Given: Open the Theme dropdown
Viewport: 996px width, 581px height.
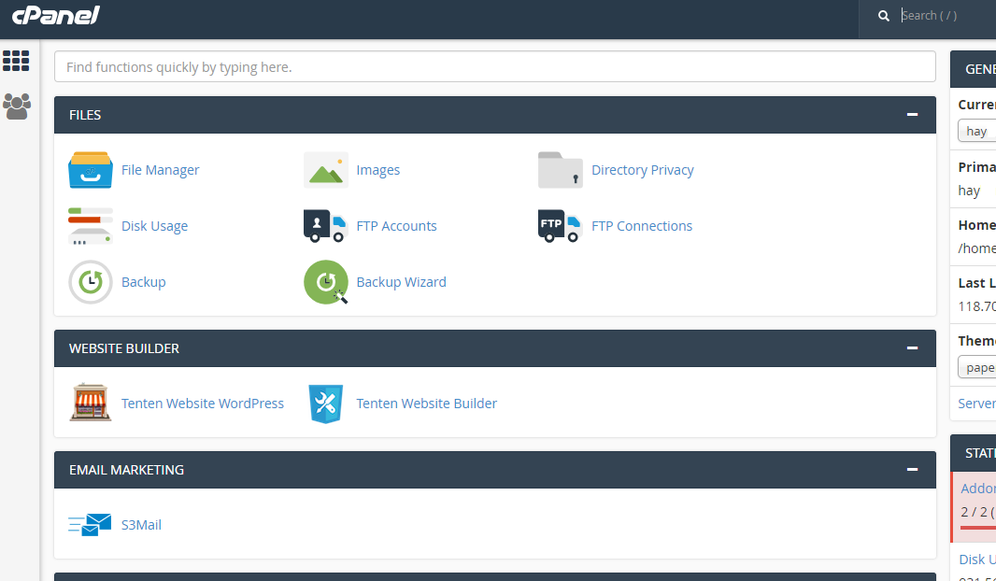Looking at the screenshot, I should [977, 367].
